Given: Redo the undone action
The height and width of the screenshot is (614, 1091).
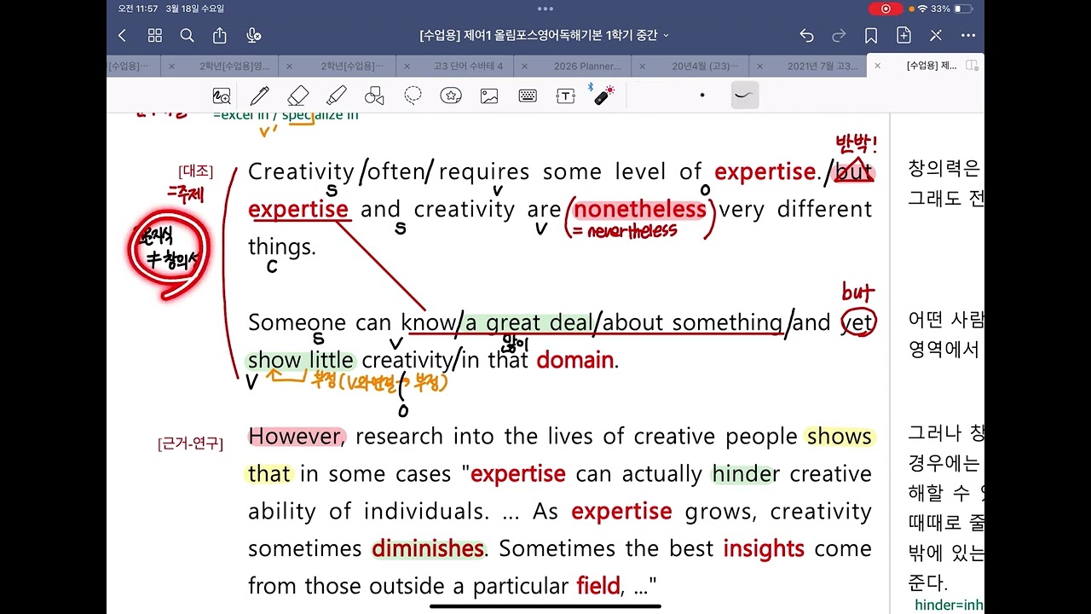Looking at the screenshot, I should [x=839, y=35].
